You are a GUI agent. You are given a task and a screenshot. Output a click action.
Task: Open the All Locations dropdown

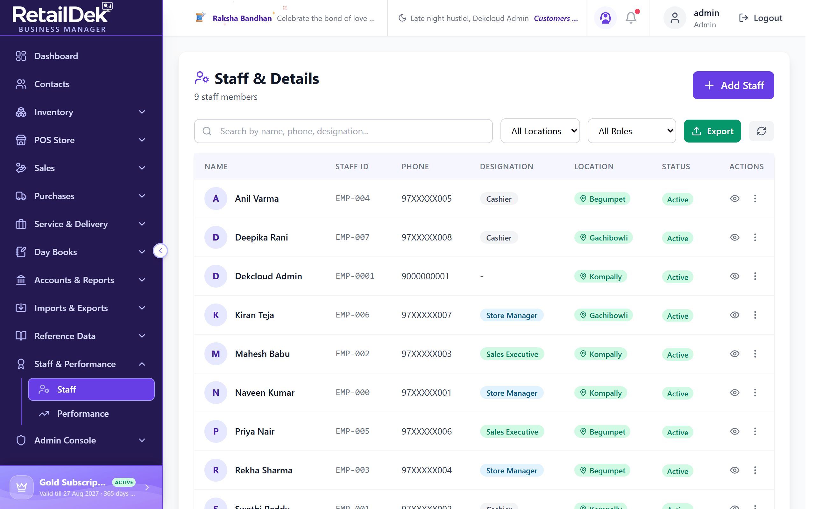click(540, 131)
